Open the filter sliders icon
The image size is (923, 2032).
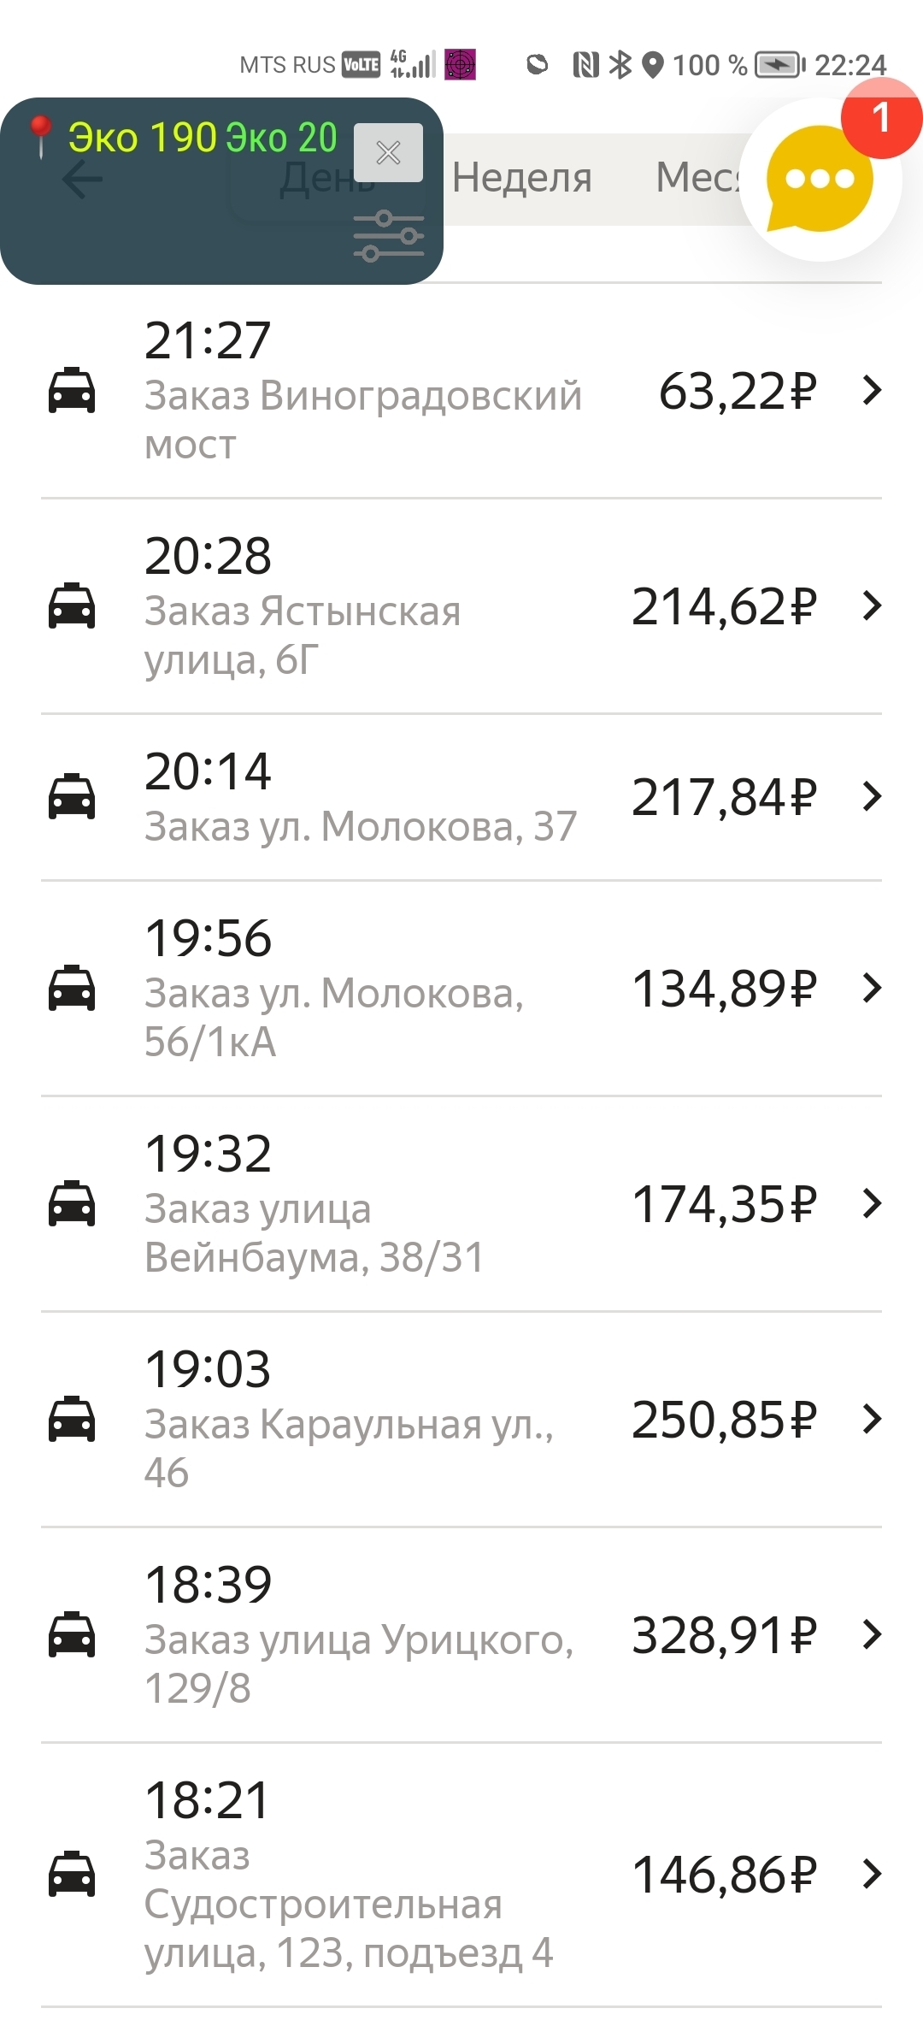click(389, 235)
